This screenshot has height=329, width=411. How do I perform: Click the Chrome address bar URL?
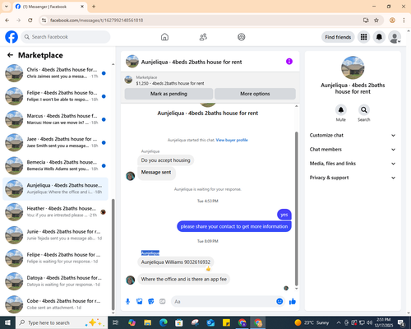(x=96, y=21)
